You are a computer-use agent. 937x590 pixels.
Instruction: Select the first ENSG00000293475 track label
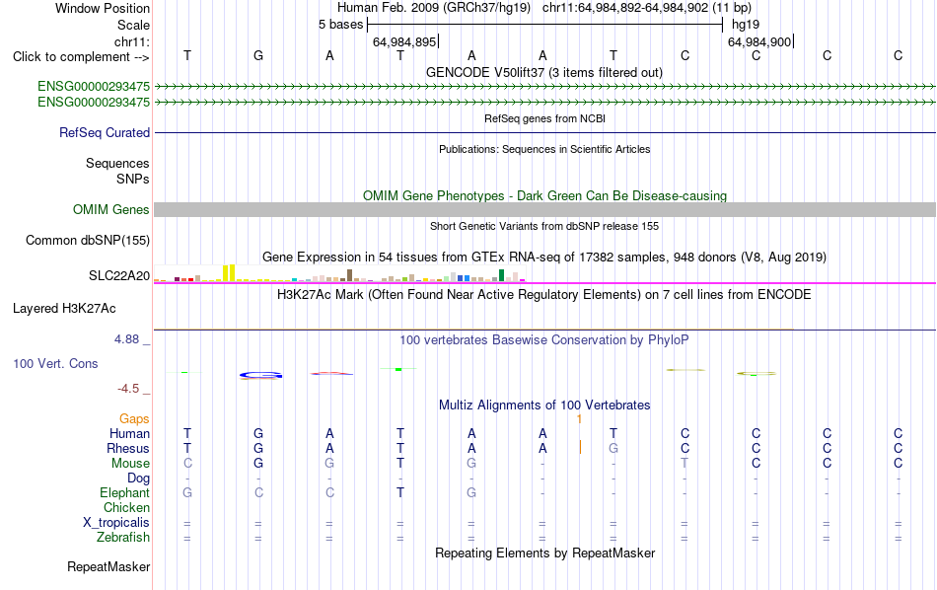[94, 87]
